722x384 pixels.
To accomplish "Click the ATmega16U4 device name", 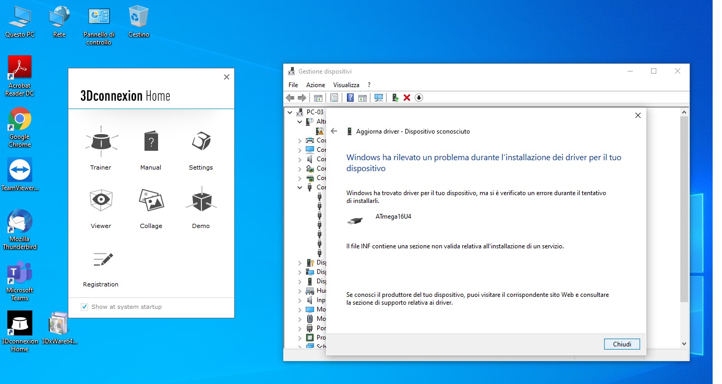I will tap(393, 216).
